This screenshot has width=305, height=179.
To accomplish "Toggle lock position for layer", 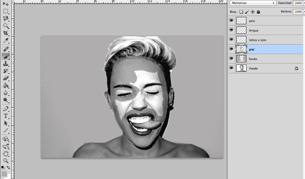I will click(252, 12).
